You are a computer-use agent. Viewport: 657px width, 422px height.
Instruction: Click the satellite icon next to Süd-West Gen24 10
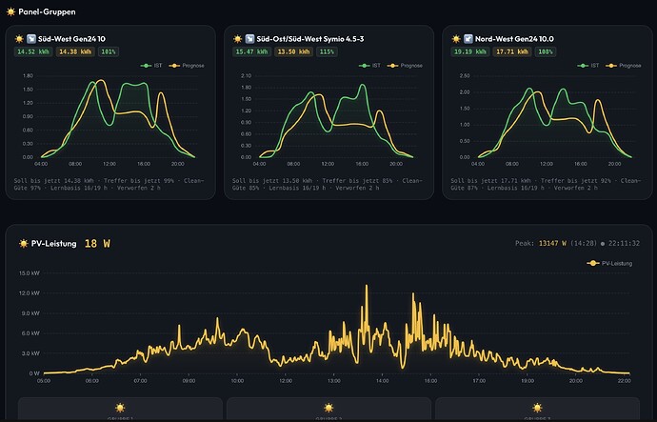coord(31,39)
